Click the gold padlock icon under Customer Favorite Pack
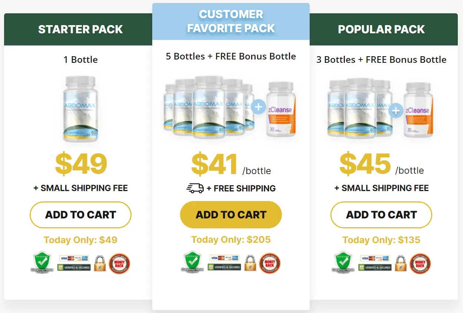The width and height of the screenshot is (463, 313). pos(250,263)
